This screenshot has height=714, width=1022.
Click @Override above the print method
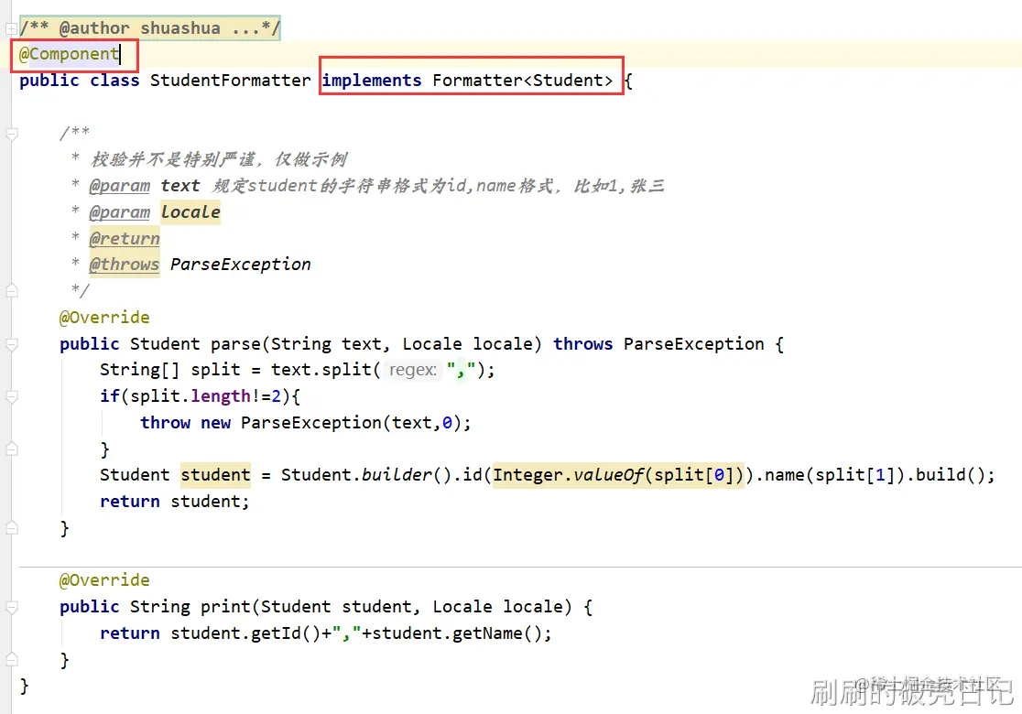tap(104, 579)
